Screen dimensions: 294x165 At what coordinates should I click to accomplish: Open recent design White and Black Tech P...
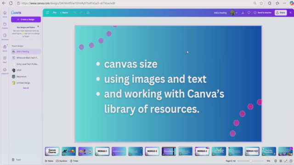[x=26, y=58]
